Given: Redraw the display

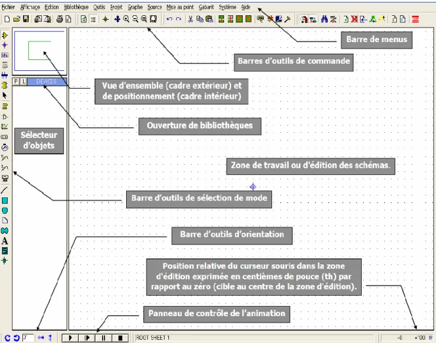Looking at the screenshot, I should pyautogui.click(x=84, y=19).
